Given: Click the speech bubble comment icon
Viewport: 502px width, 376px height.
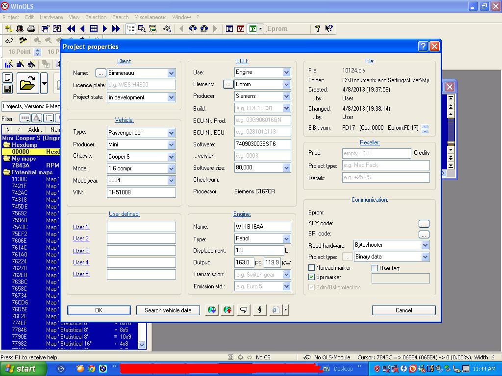Looking at the screenshot, I should tap(243, 310).
